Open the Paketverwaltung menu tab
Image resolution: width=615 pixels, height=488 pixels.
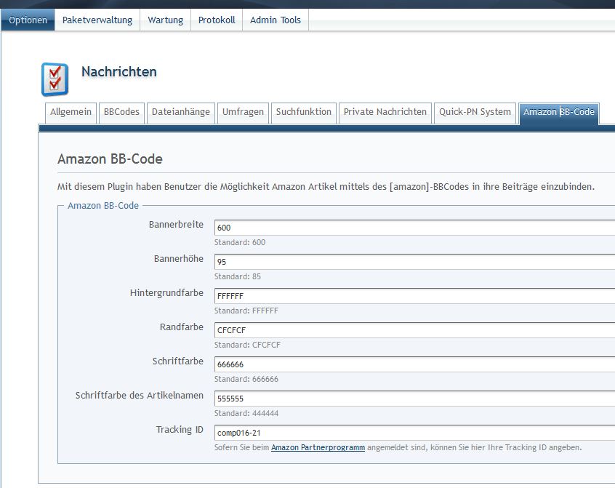[x=97, y=20]
